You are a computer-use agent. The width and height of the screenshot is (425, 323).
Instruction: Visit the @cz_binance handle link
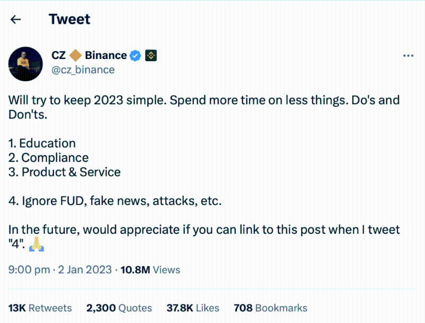coord(83,70)
